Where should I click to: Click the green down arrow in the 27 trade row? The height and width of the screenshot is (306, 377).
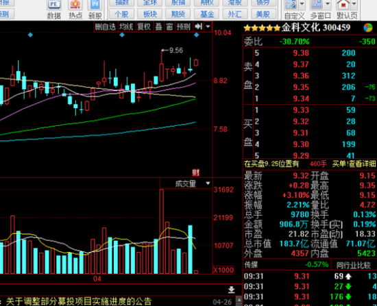pyautogui.click(x=348, y=287)
